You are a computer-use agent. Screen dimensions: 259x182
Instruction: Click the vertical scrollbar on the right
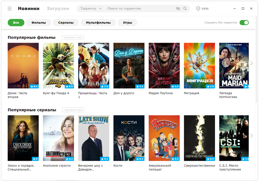click(256, 59)
